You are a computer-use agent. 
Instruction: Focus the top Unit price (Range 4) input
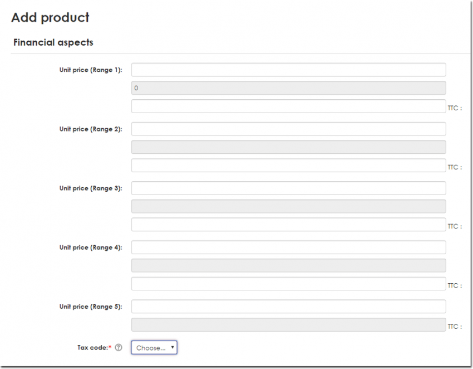coord(288,247)
